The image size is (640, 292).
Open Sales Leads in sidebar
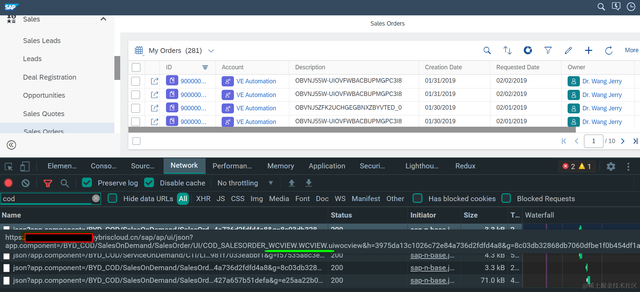(x=42, y=41)
